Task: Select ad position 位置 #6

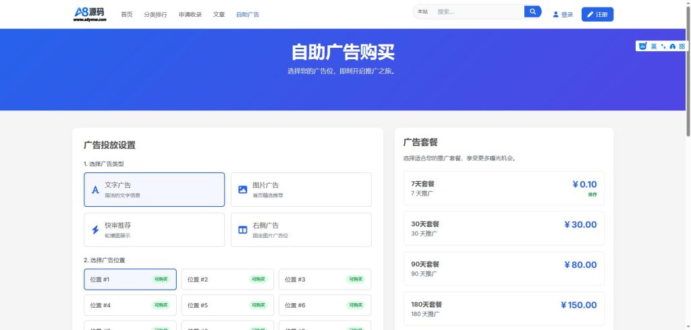Action: click(325, 305)
